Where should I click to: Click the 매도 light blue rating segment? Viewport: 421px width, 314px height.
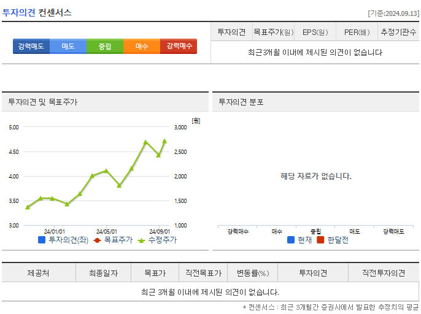tap(68, 46)
